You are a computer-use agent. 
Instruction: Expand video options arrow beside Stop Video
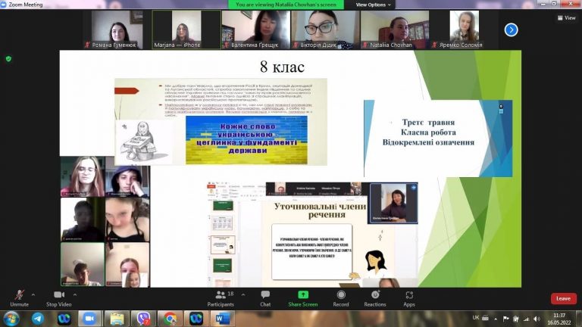pyautogui.click(x=75, y=294)
